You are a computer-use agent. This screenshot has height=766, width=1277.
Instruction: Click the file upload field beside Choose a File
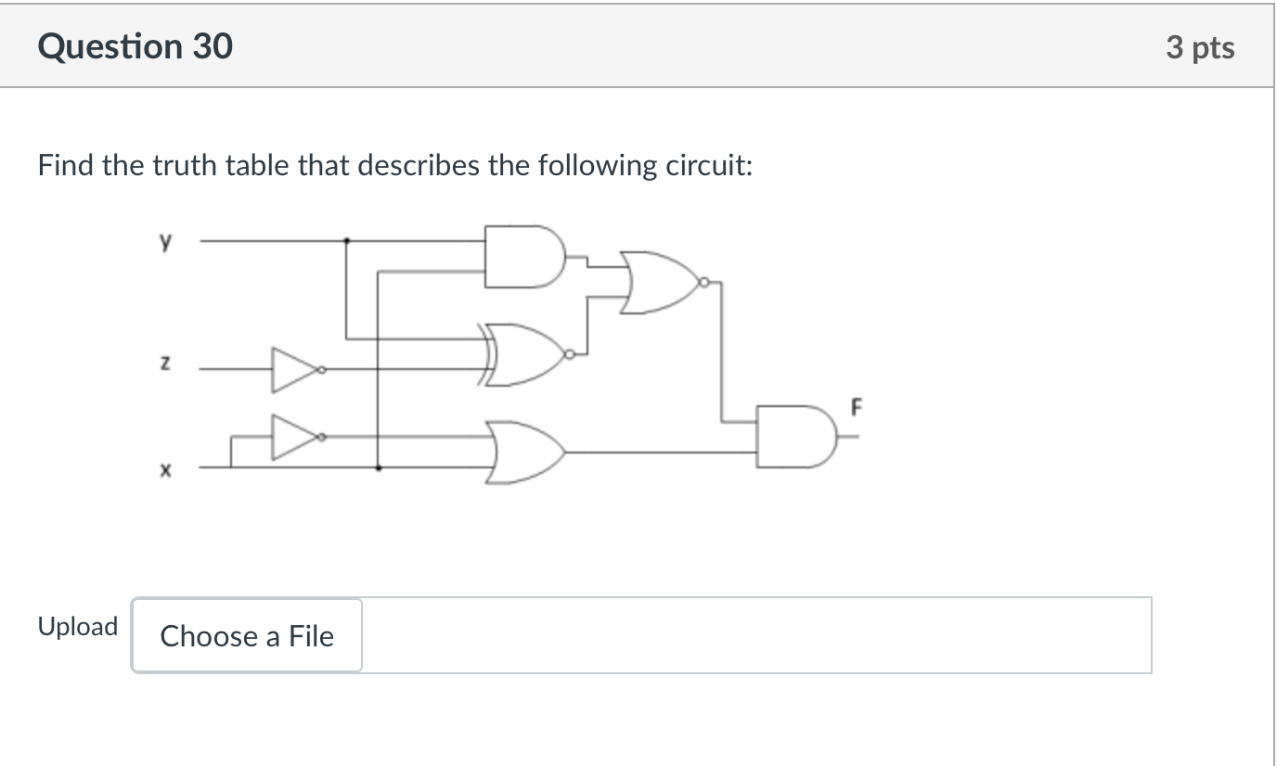[752, 636]
